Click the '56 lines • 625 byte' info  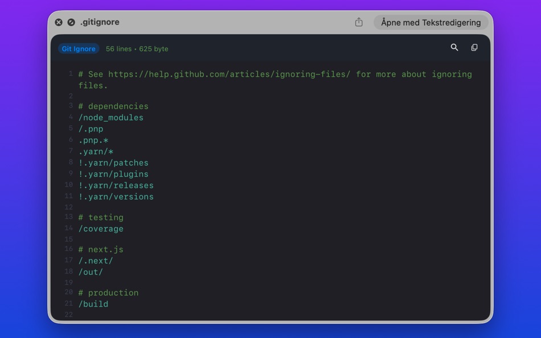pos(137,49)
